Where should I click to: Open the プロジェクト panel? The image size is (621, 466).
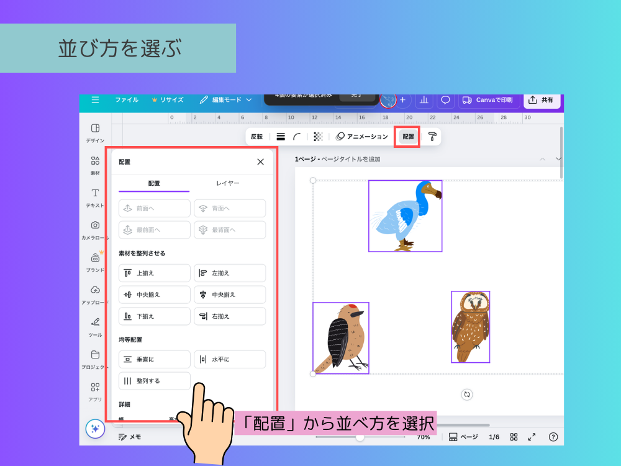click(x=94, y=355)
